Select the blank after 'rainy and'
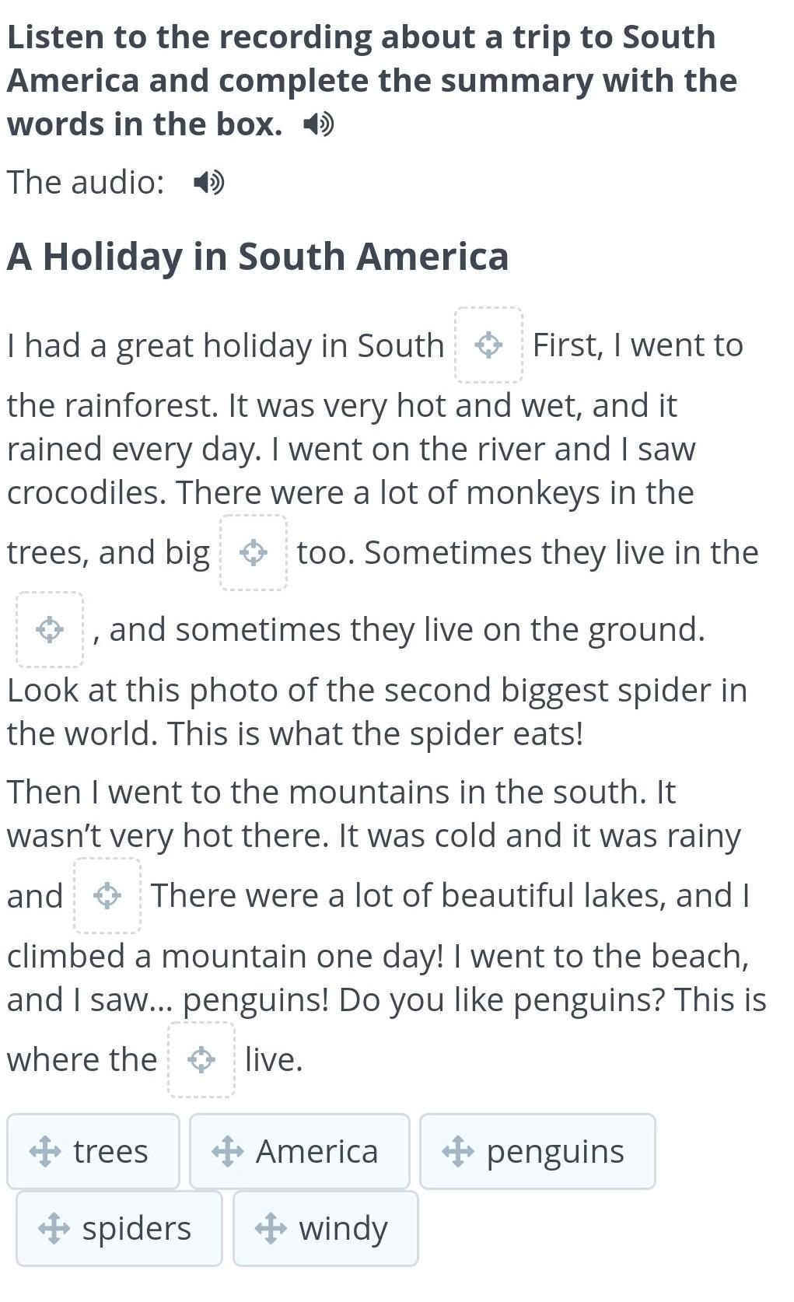The height and width of the screenshot is (1302, 794). click(107, 895)
